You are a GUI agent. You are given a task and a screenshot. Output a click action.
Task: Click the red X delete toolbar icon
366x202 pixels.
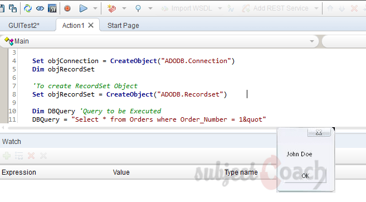pos(354,9)
